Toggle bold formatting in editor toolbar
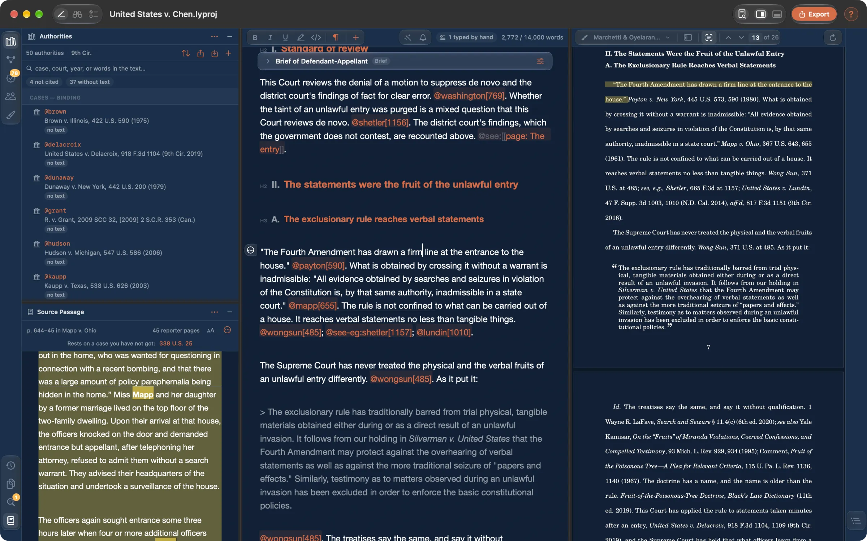Viewport: 867px width, 541px height. click(x=255, y=37)
